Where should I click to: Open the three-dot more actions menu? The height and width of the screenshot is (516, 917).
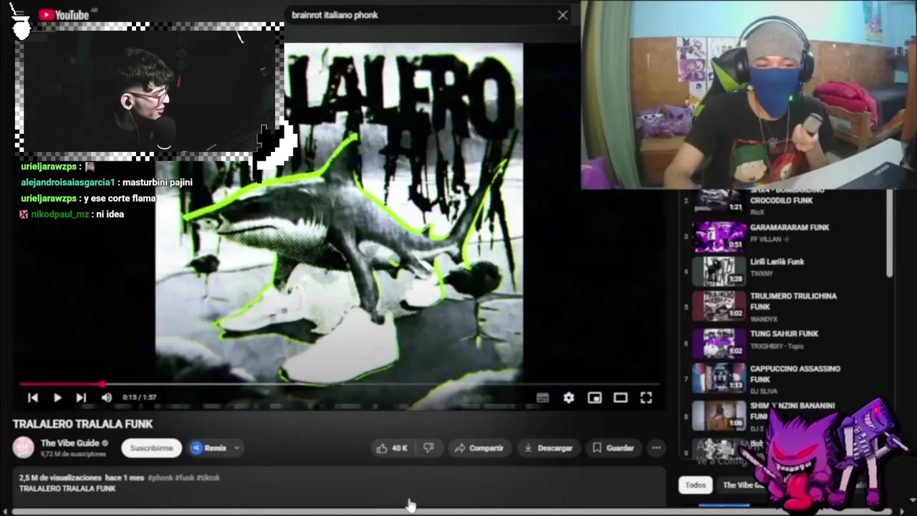[x=656, y=448]
